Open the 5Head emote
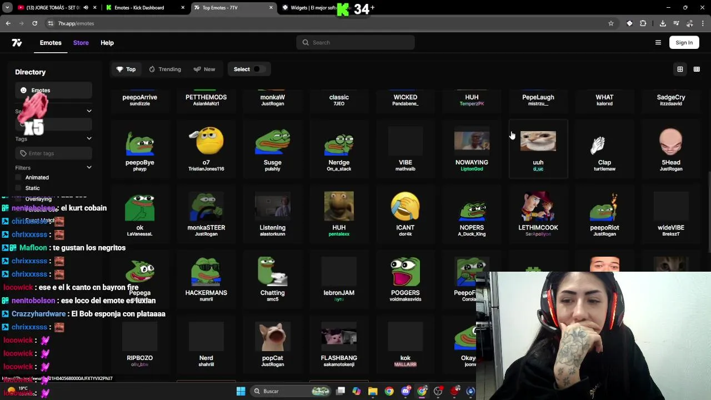The height and width of the screenshot is (400, 711). [671, 149]
